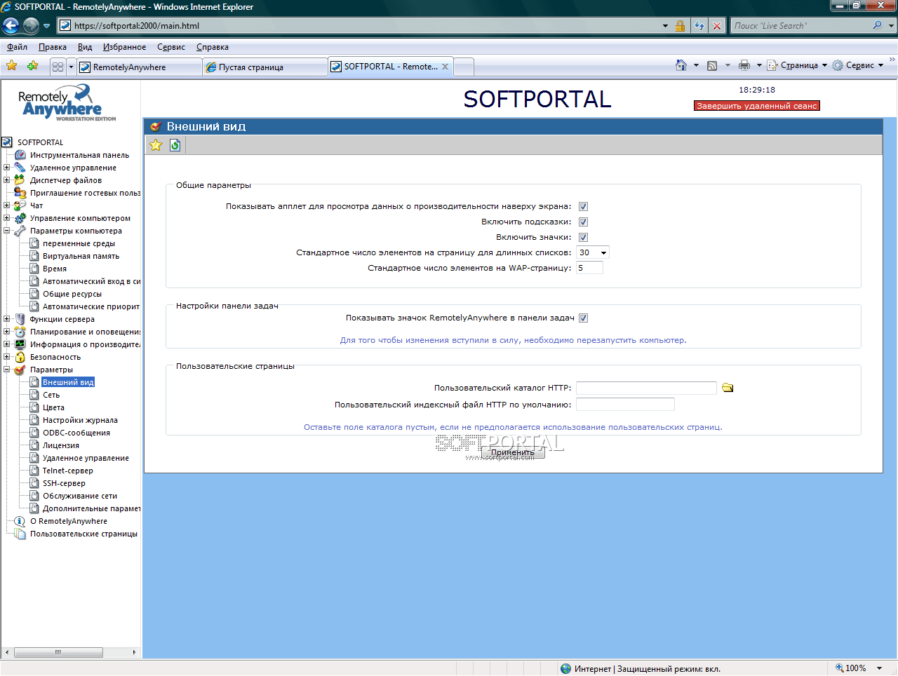Click the Пользовательский каталог HTTP field
Screen dimensions: 898x676
(646, 388)
